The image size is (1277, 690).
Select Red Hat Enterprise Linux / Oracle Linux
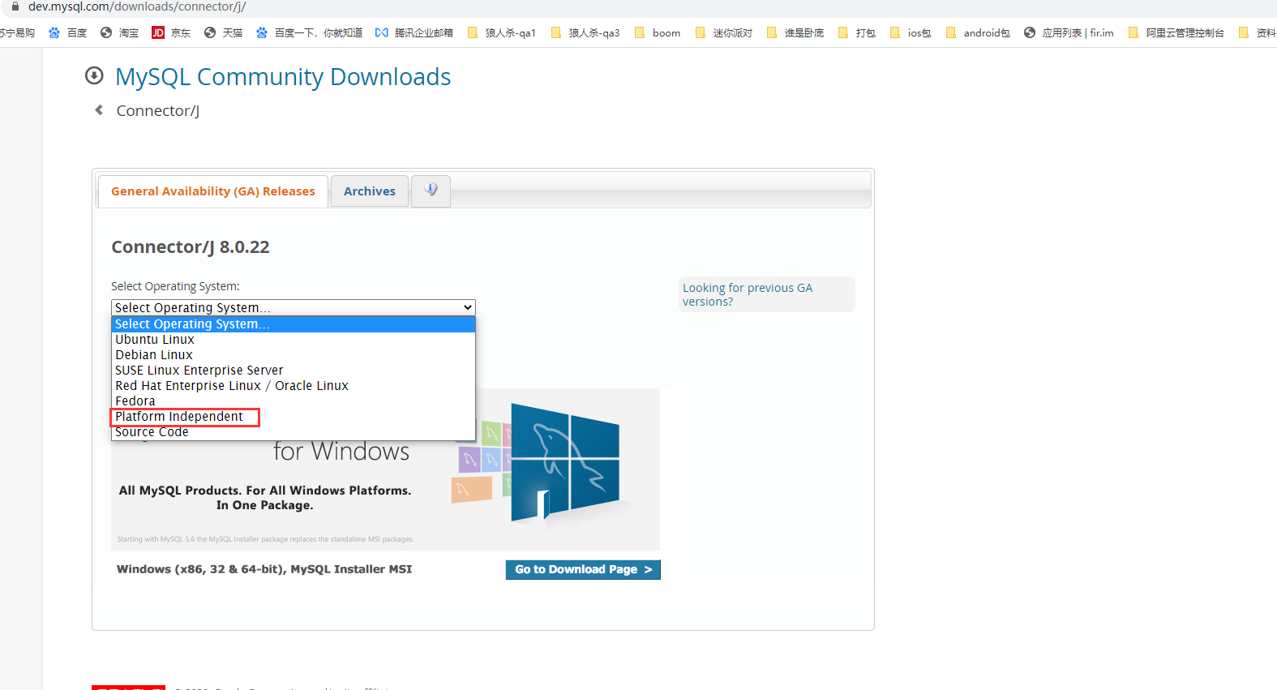pos(293,386)
